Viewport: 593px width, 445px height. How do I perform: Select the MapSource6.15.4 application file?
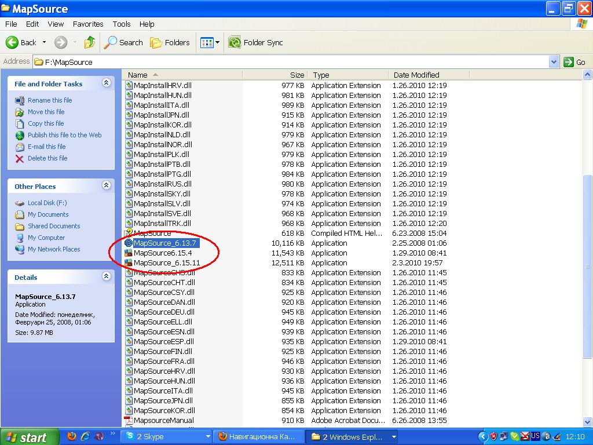162,253
